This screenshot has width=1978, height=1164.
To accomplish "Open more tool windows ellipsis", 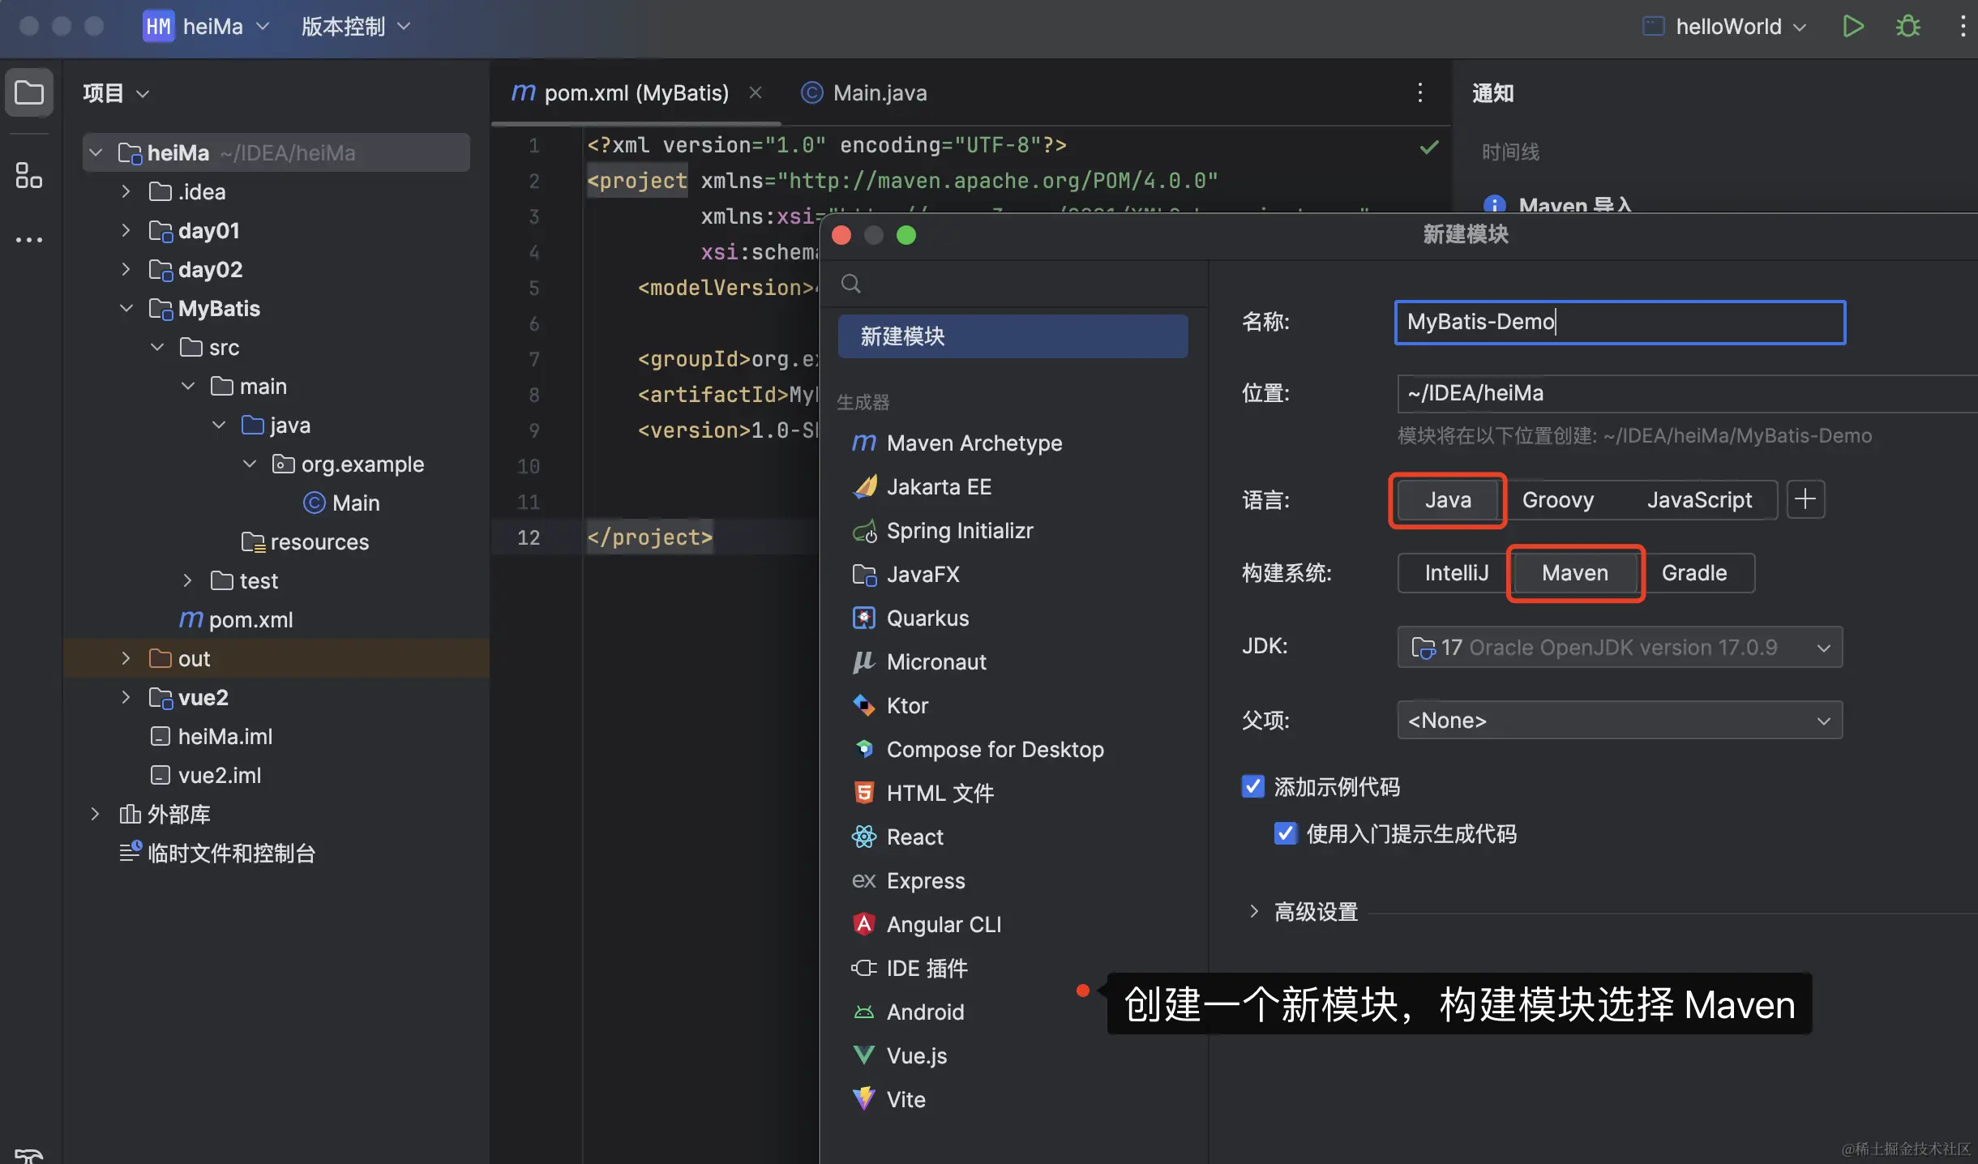I will pyautogui.click(x=29, y=240).
